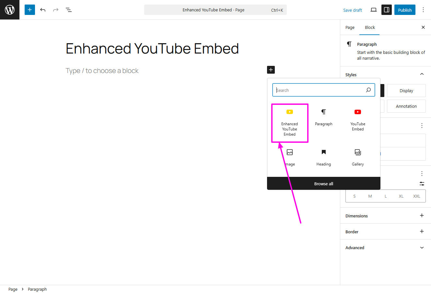Open the Options three-dot menu in top bar

coord(423,10)
